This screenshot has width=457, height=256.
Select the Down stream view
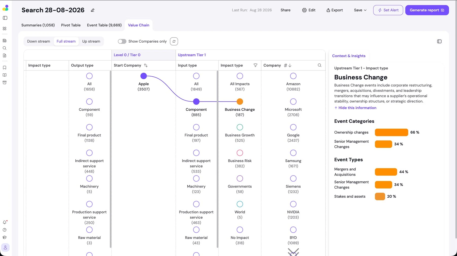39,41
